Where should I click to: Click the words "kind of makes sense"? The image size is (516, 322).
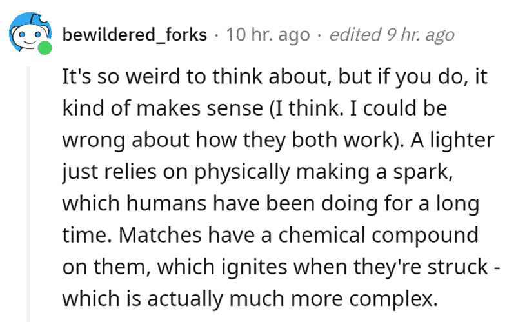(x=163, y=108)
